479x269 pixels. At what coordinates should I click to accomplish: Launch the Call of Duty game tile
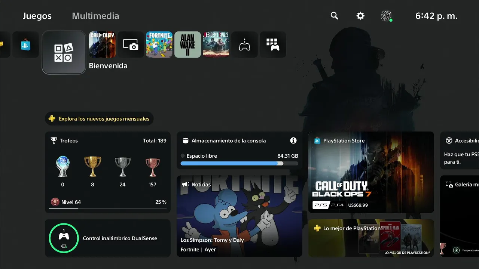[x=102, y=44]
